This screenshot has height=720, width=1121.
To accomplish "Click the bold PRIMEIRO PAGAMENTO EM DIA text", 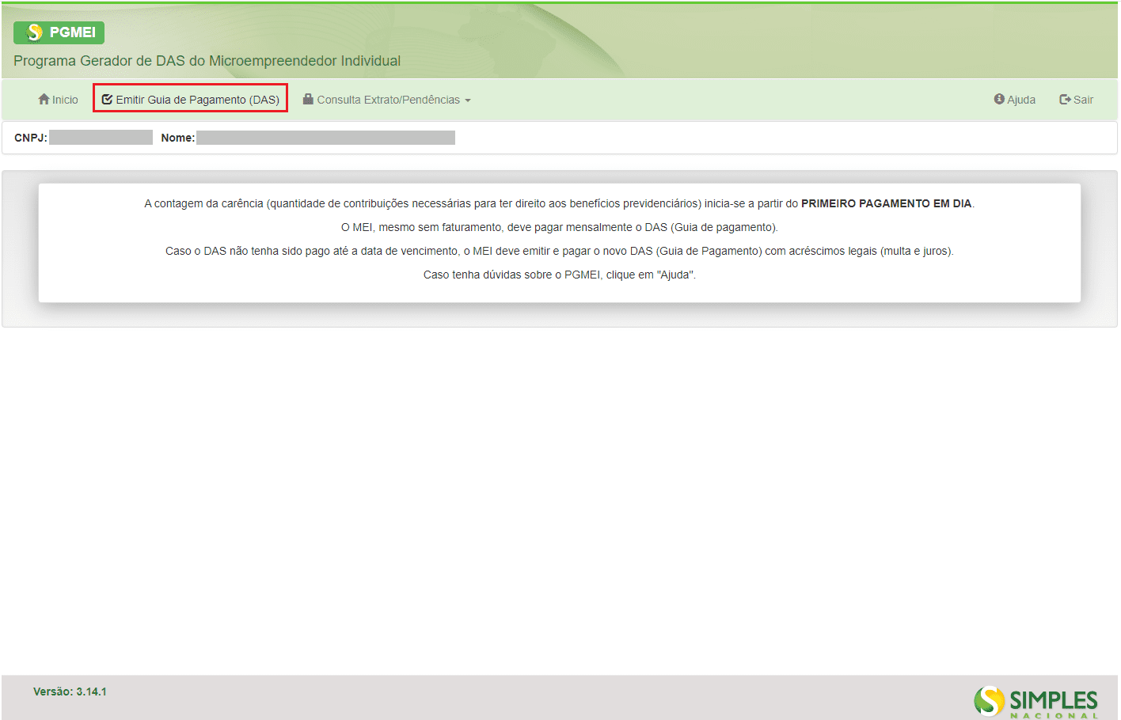I will (x=886, y=203).
